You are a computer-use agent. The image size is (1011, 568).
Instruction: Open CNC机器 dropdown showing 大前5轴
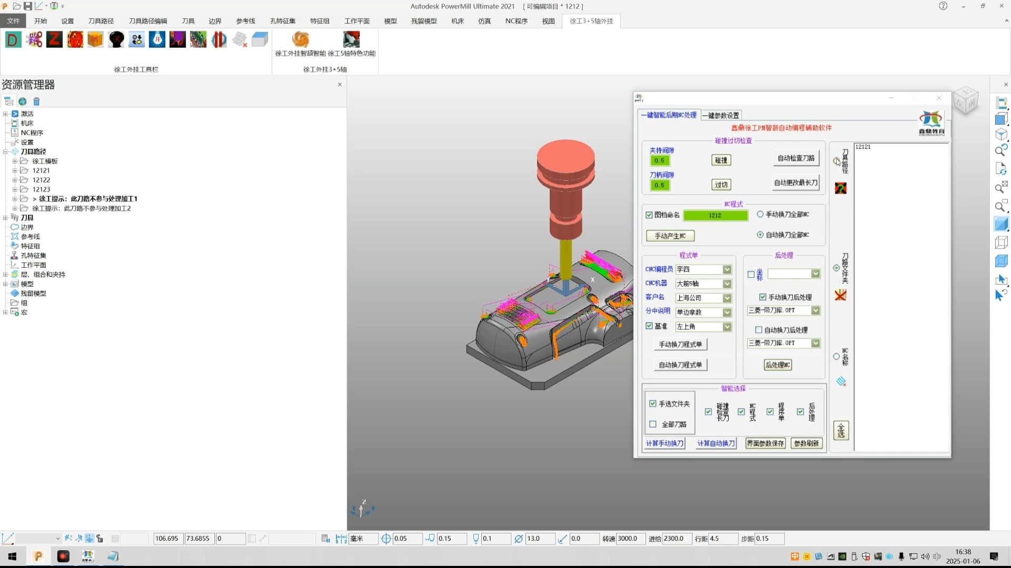tap(703, 283)
